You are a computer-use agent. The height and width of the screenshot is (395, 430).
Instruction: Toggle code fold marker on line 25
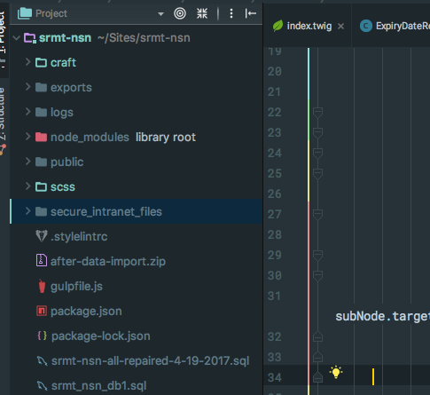pos(317,174)
